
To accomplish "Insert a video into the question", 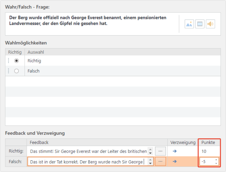I will pyautogui.click(x=200, y=24).
